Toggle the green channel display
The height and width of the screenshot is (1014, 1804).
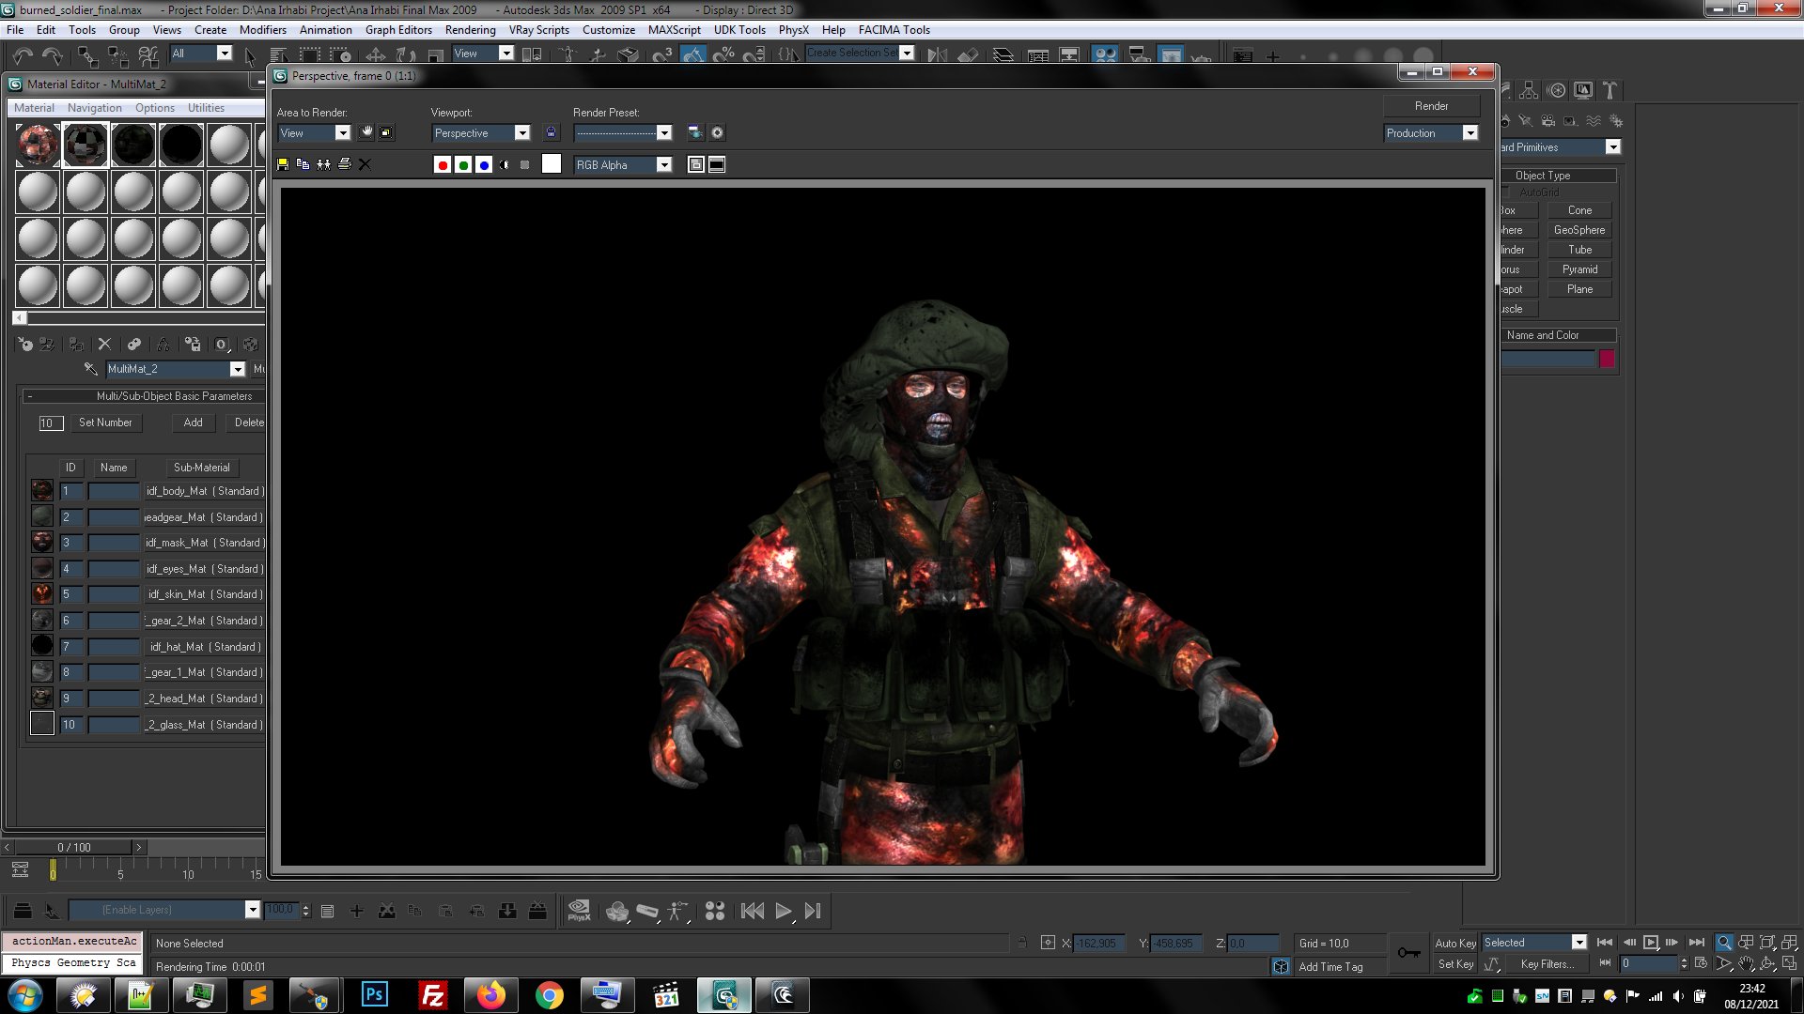(463, 165)
